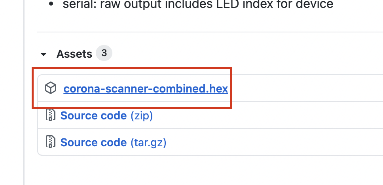Click the "(tar.gz)" format label
Screen dimensions: 383x185
148,142
